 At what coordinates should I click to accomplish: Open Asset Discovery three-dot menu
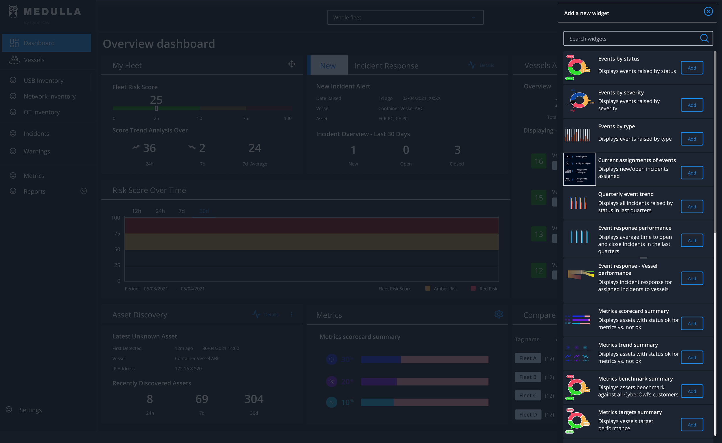[291, 314]
